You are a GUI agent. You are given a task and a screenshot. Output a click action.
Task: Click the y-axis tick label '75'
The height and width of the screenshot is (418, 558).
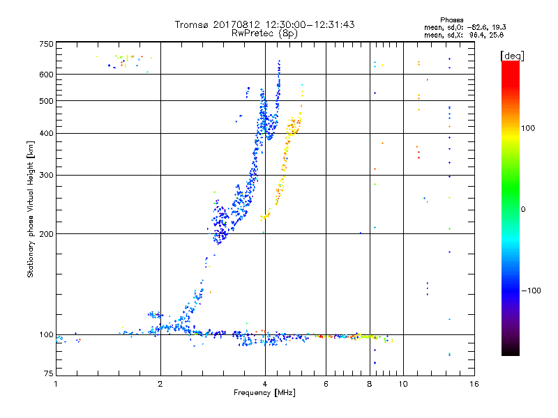pyautogui.click(x=49, y=373)
